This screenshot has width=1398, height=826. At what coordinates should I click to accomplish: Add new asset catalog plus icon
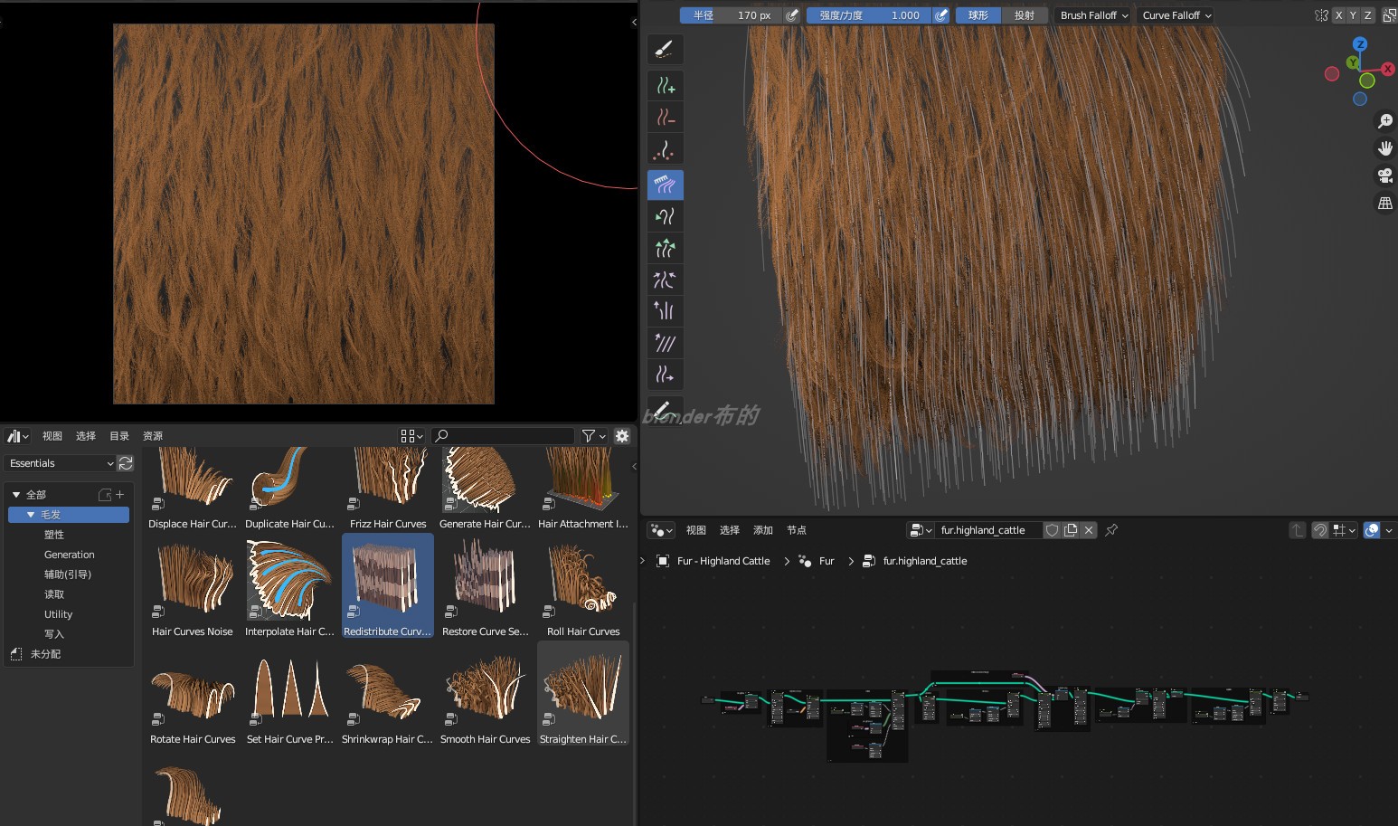pyautogui.click(x=119, y=494)
